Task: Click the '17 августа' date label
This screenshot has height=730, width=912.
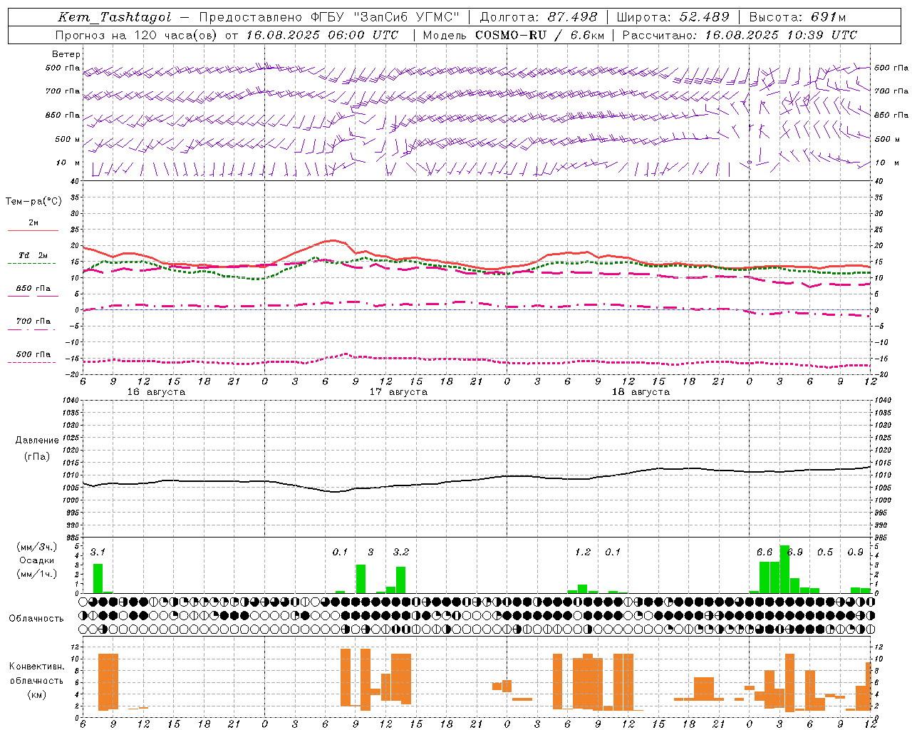Action: (398, 392)
